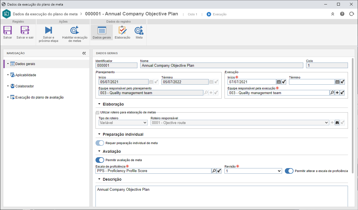
Task: Collapse the navigation panel with double chevron
Action: click(x=84, y=53)
